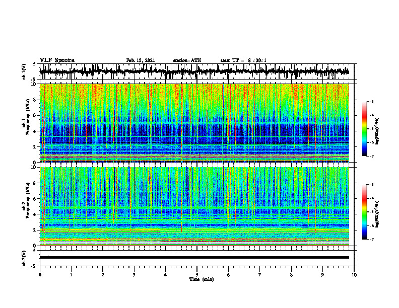
Task: Click the "Time (min)" axis title
Action: 202,279
